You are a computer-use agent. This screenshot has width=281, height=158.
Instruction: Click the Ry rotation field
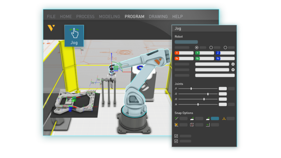pos(205,59)
